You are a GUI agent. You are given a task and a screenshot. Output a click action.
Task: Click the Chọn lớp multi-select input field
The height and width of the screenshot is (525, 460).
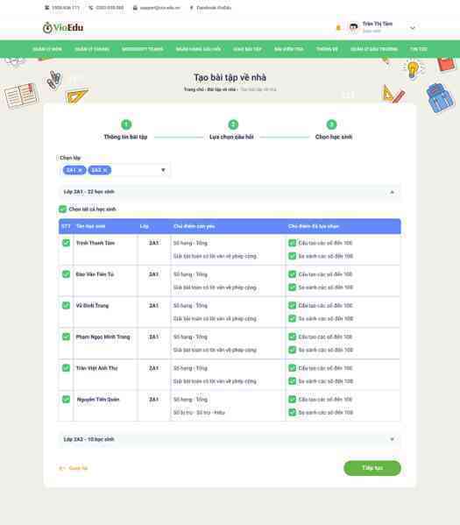(x=114, y=170)
